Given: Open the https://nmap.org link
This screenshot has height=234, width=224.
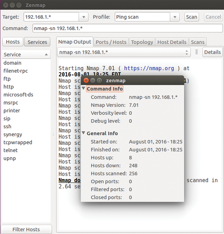Looking at the screenshot, I should [149, 68].
